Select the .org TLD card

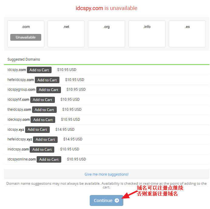106,34
